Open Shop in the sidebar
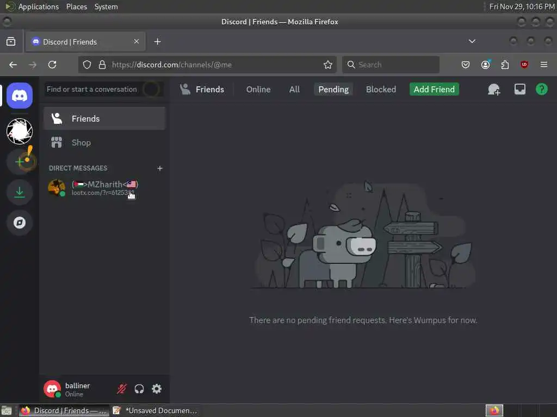This screenshot has width=557, height=417. click(x=104, y=143)
